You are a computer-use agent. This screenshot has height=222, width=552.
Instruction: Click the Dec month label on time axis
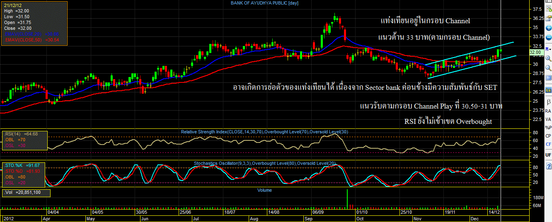pyautogui.click(x=475, y=218)
